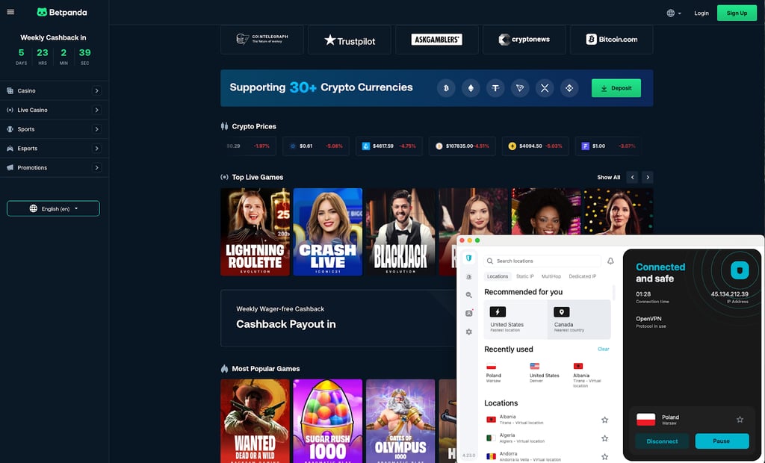
Task: Open VPN notifications bell
Action: pos(610,261)
